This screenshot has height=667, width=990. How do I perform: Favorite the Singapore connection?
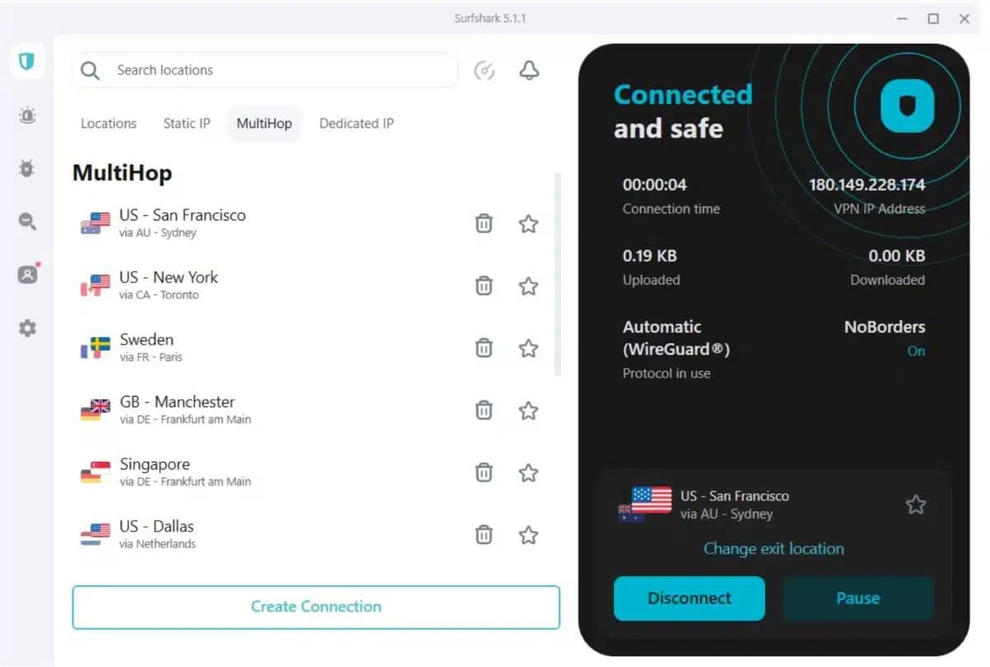pos(529,472)
